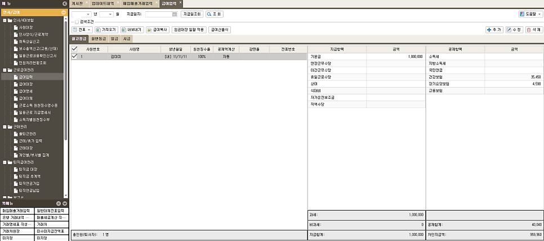Click the 사원명 column header

click(x=134, y=49)
